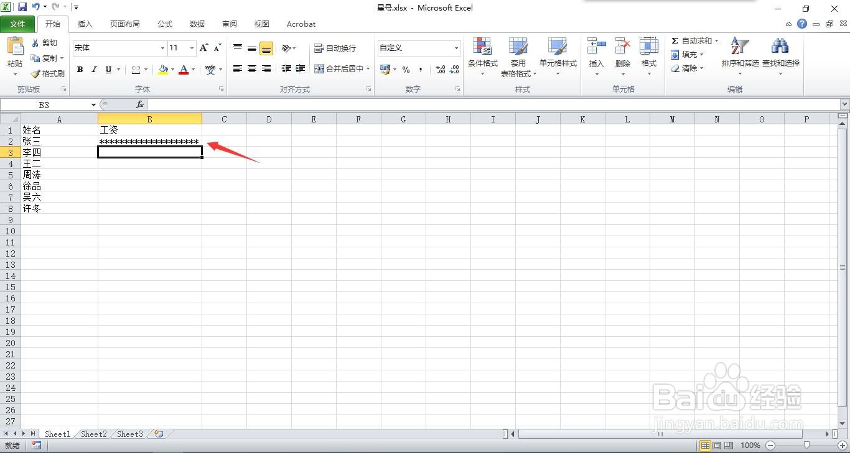Click the Name Box showing B3
The width and height of the screenshot is (850, 453).
45,104
